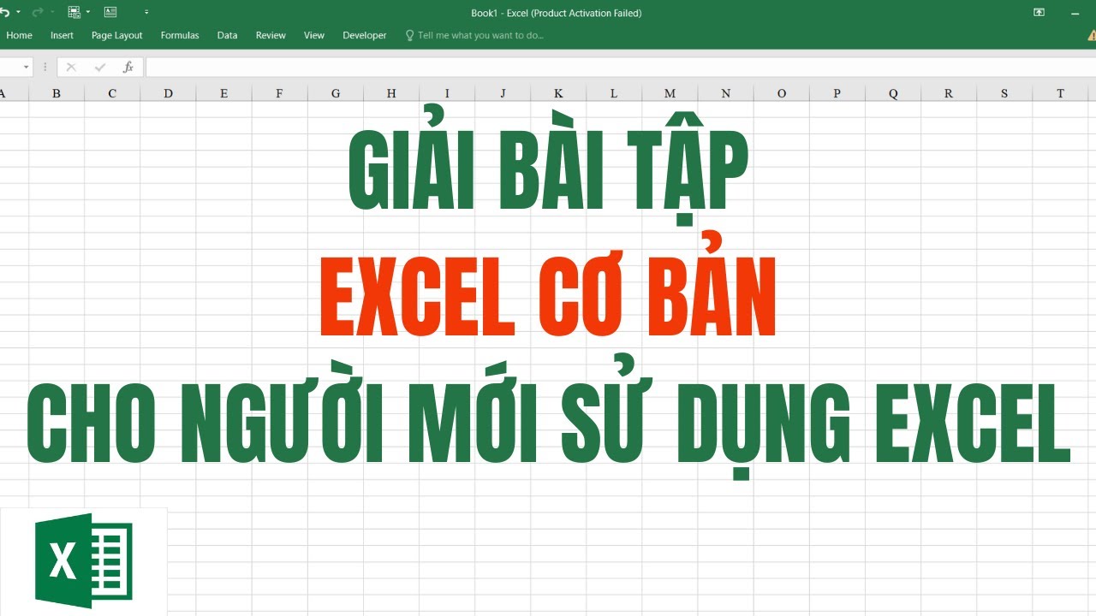Click the Cancel (X) formula bar icon
Image resolution: width=1096 pixels, height=616 pixels.
click(71, 67)
